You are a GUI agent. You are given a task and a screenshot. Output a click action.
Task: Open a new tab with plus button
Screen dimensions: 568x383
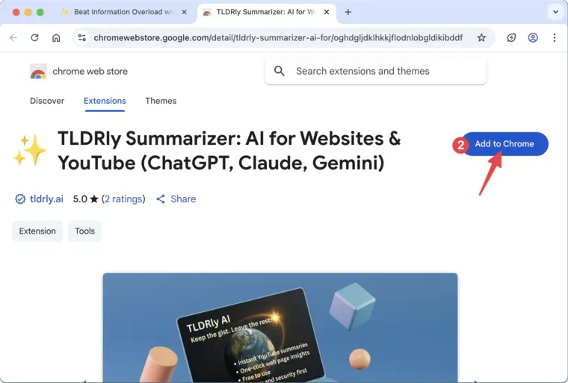(348, 12)
